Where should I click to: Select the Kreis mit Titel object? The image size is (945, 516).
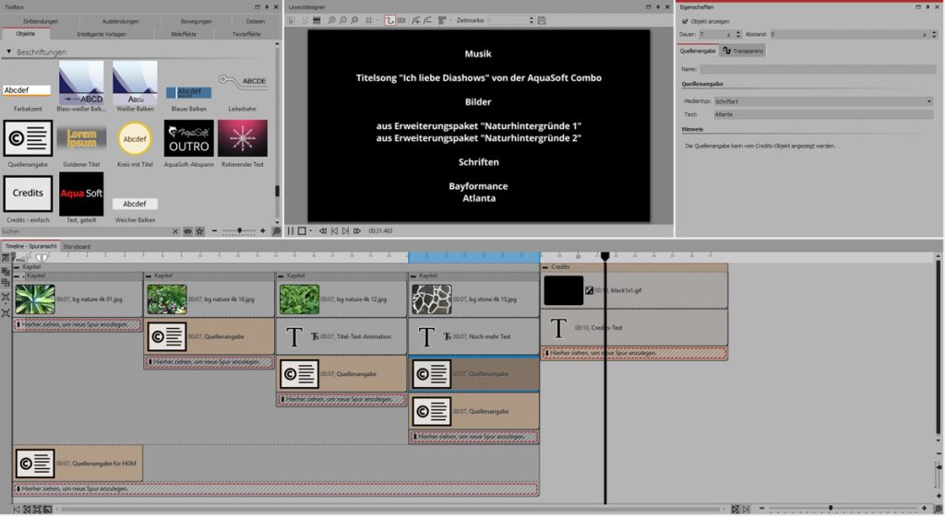click(x=135, y=138)
